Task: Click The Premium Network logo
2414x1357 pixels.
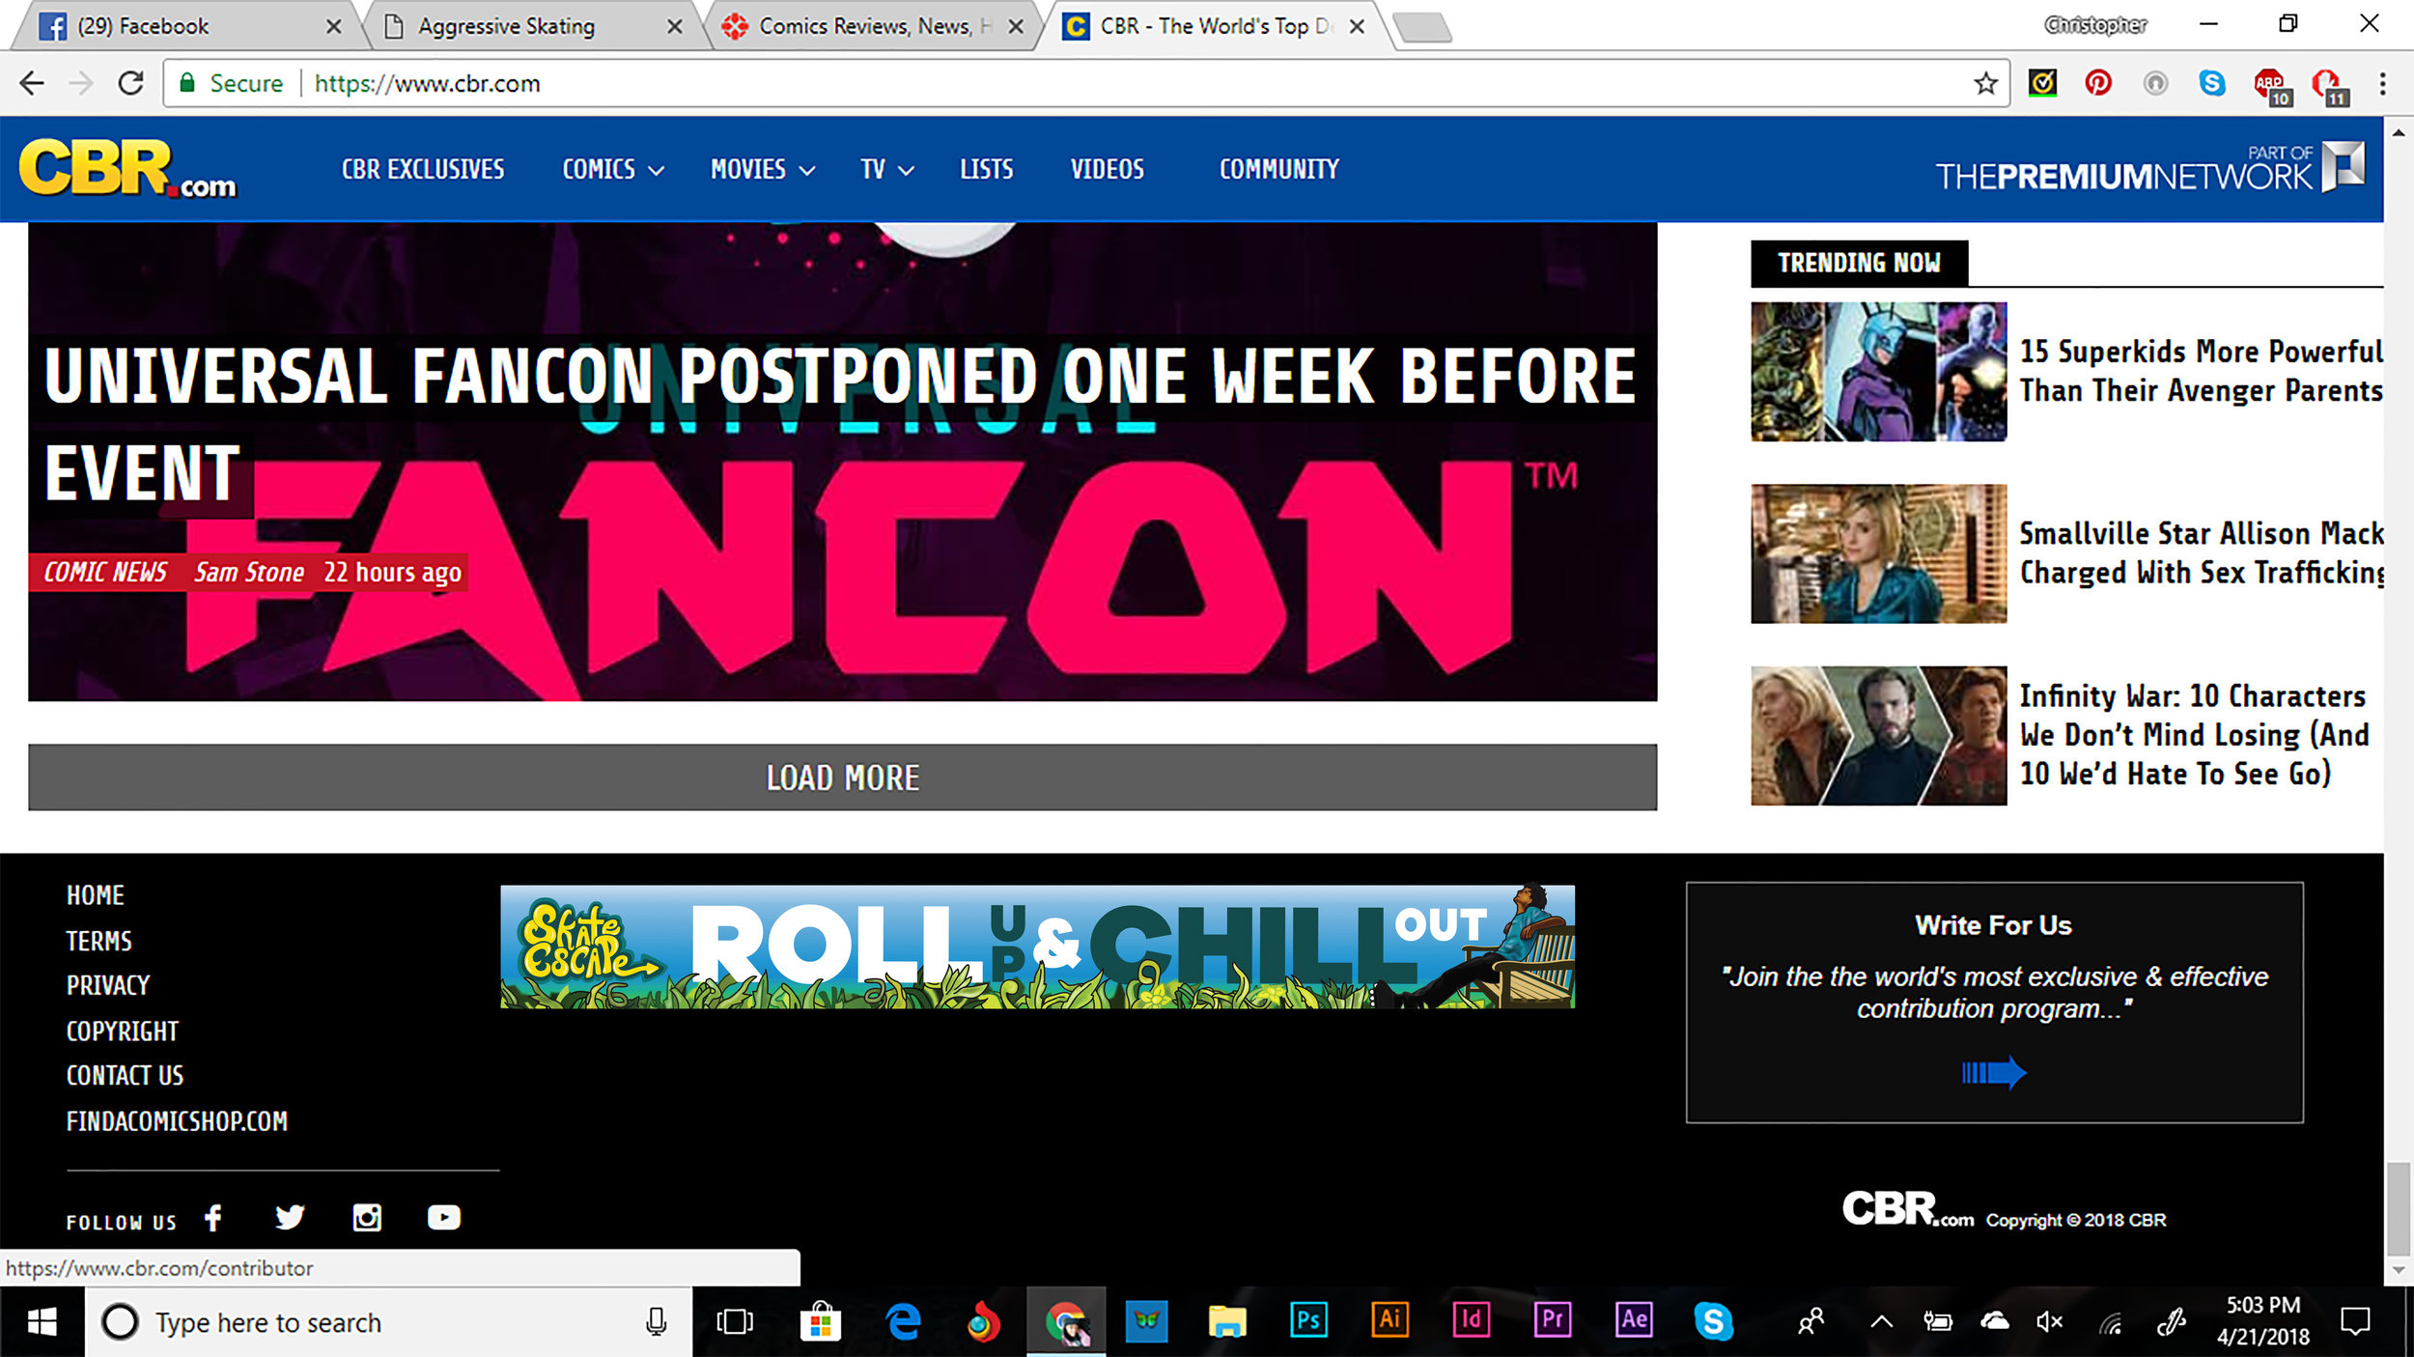Action: [2149, 168]
